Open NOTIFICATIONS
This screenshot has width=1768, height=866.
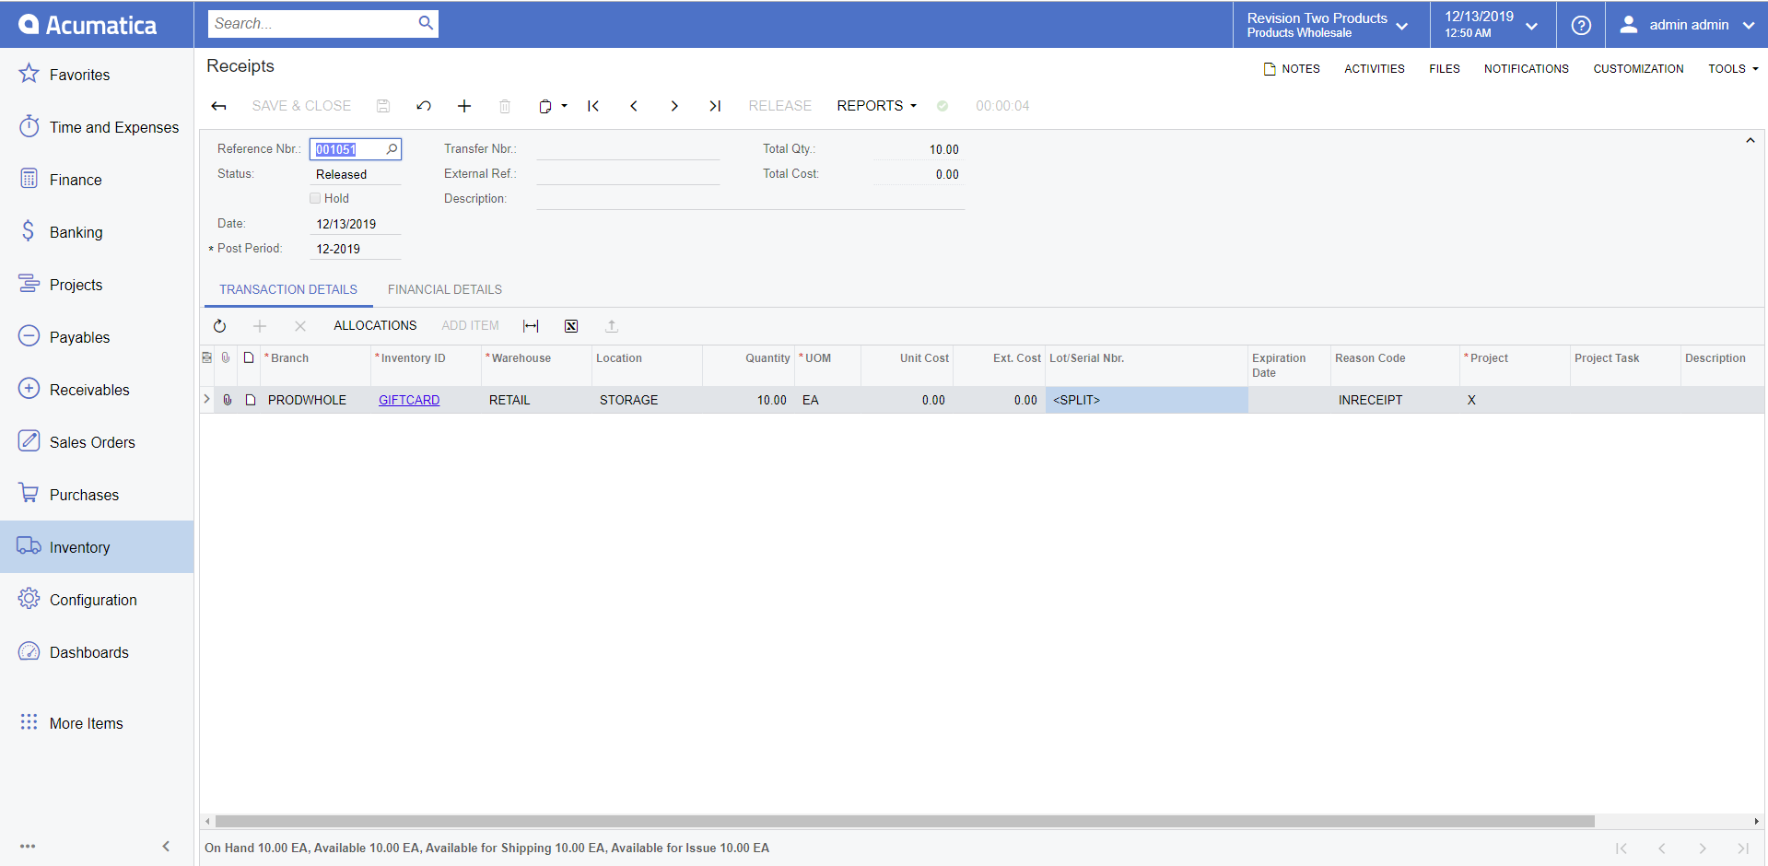[1526, 69]
